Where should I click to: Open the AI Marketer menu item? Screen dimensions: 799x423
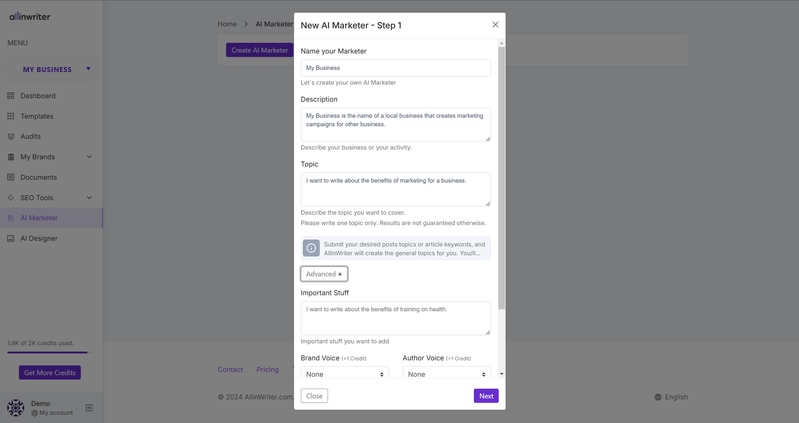point(39,218)
